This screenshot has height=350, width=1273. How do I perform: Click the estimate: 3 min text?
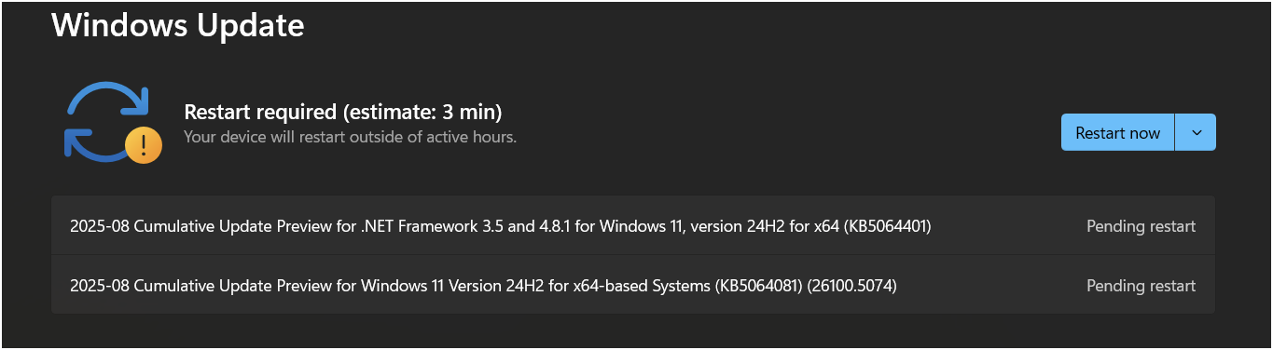point(423,112)
